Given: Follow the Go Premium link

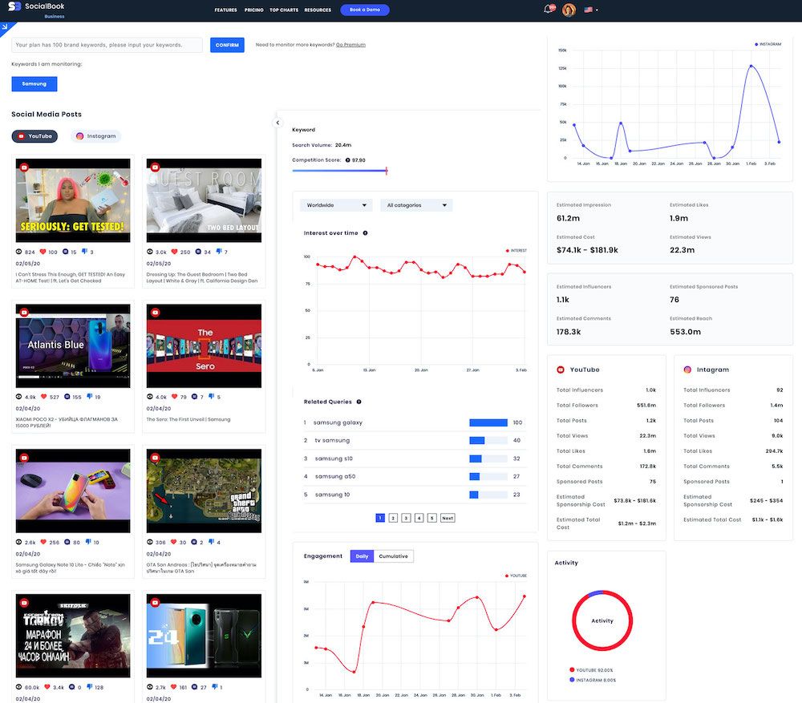Looking at the screenshot, I should pyautogui.click(x=350, y=45).
